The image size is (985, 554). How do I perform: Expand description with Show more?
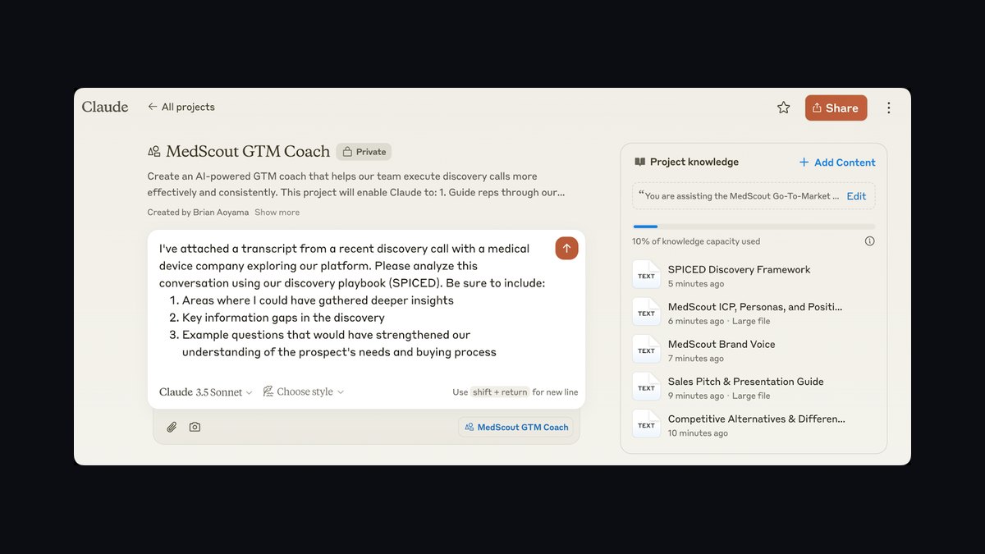(277, 213)
